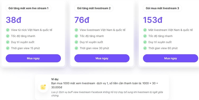Click 'Tốc độ tăng nhanh' in package 3
The width and height of the screenshot is (199, 100).
point(160,36)
